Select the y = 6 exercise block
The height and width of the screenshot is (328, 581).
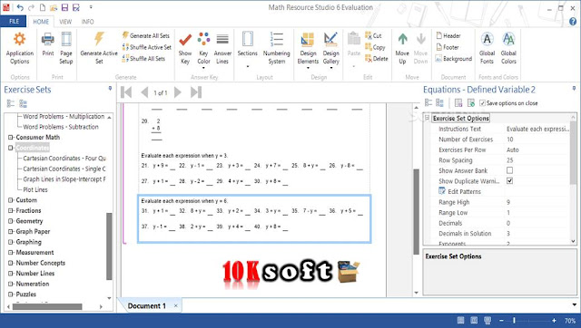tap(254, 218)
